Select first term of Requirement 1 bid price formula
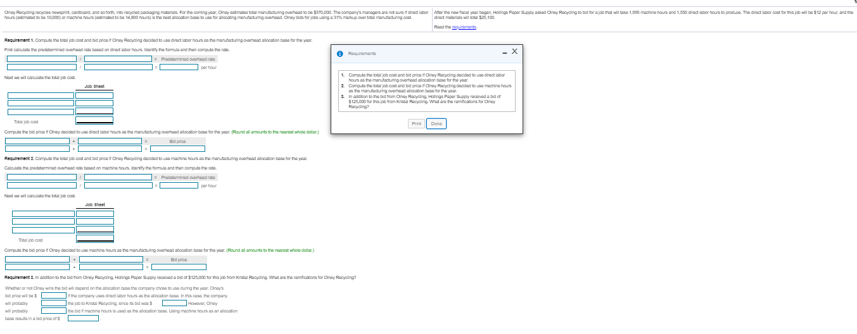 coord(37,141)
